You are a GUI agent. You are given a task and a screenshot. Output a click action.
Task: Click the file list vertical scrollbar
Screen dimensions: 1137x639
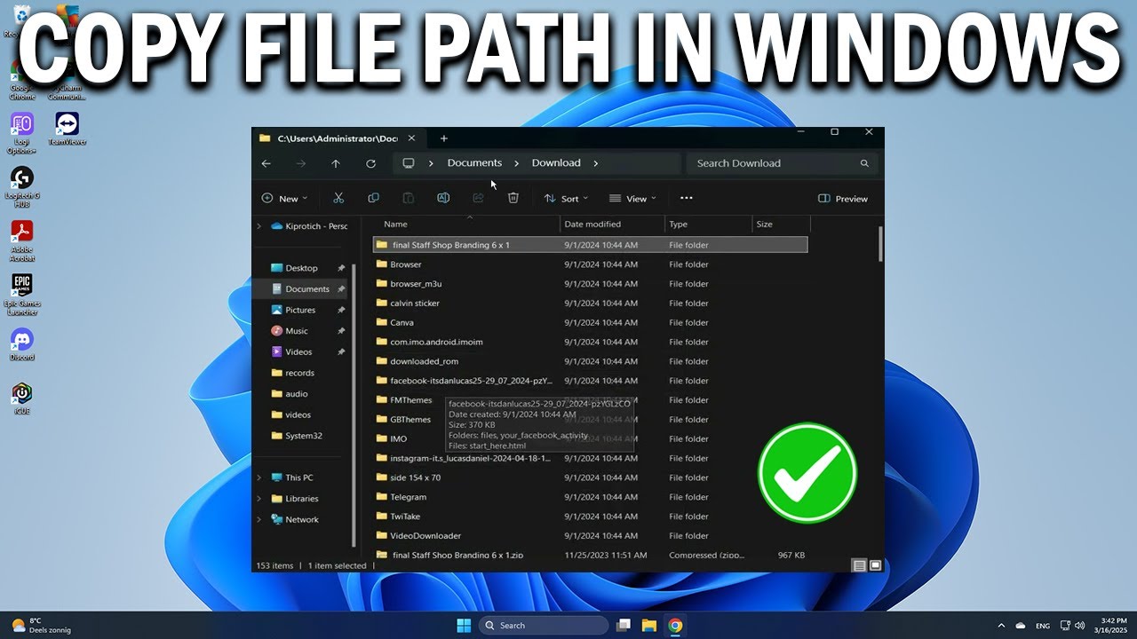pos(880,244)
